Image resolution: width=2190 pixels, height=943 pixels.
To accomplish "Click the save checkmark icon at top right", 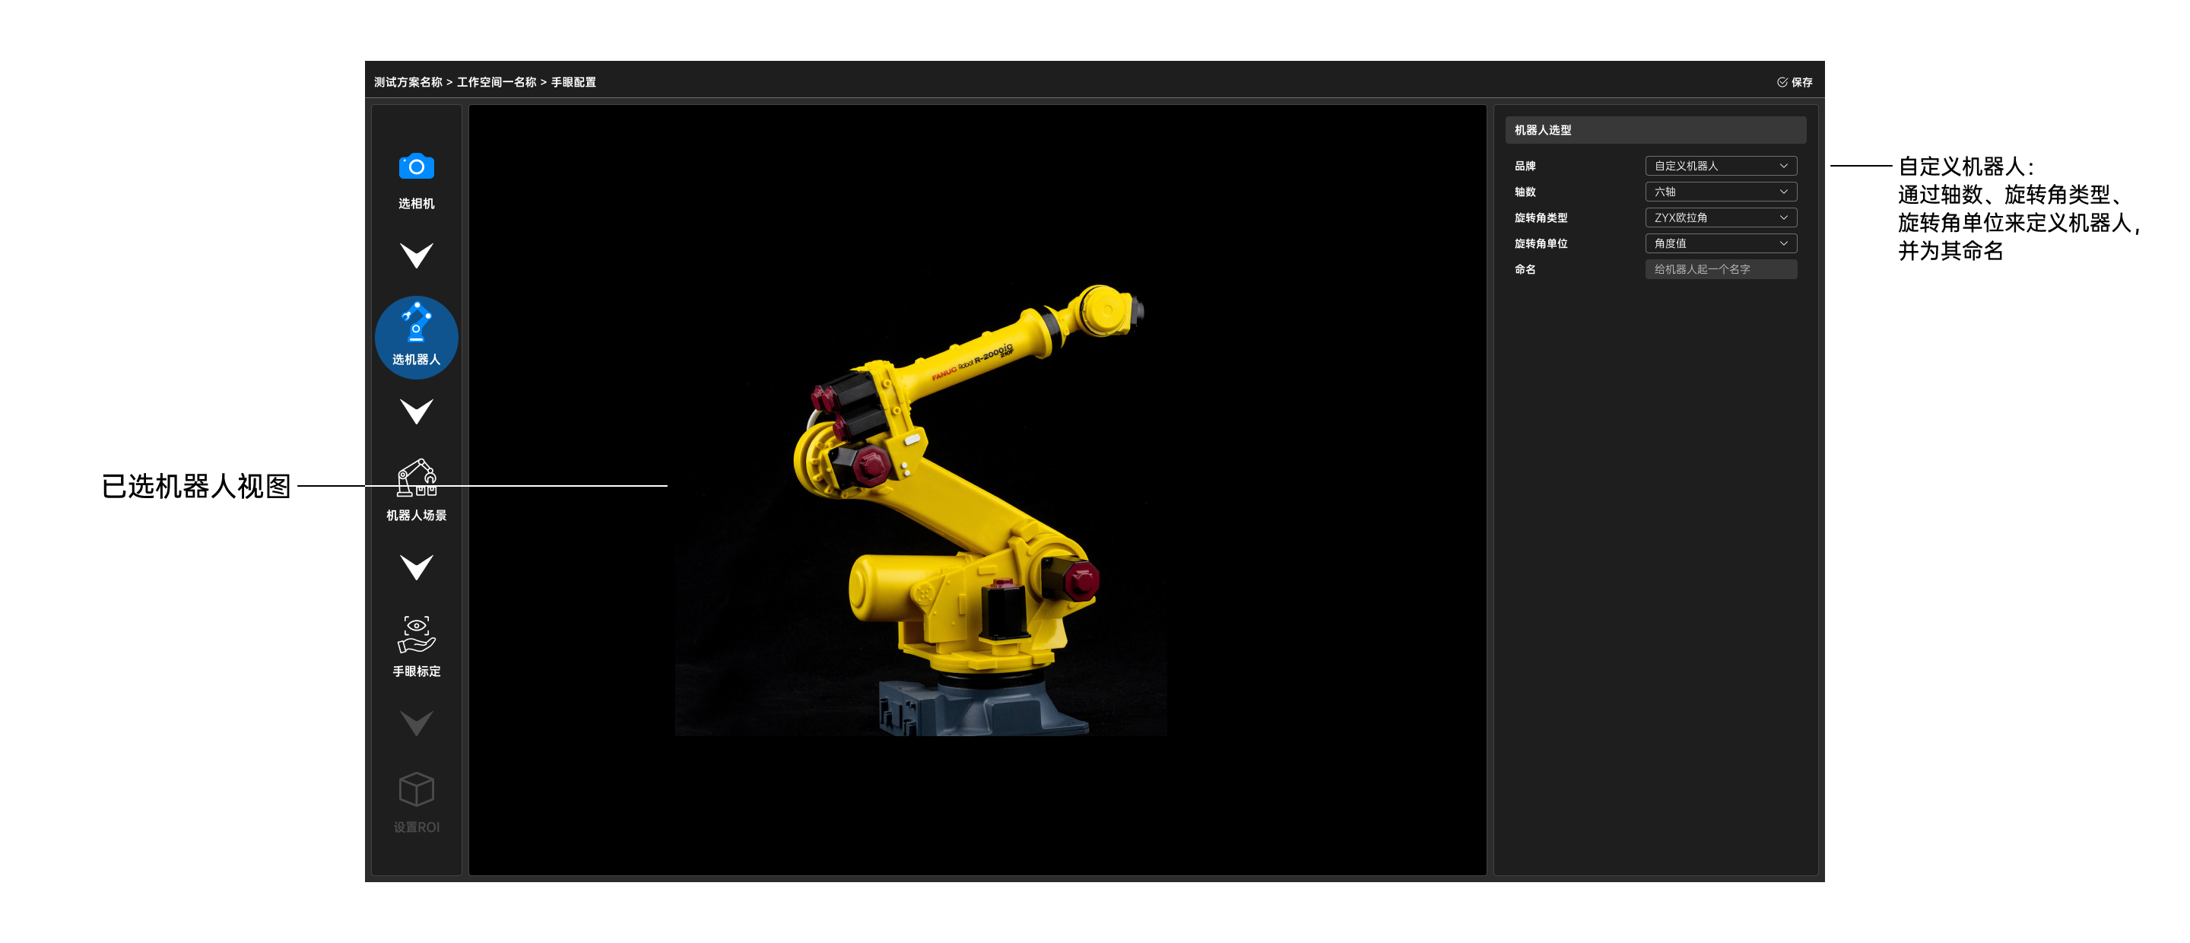I will pyautogui.click(x=1782, y=82).
